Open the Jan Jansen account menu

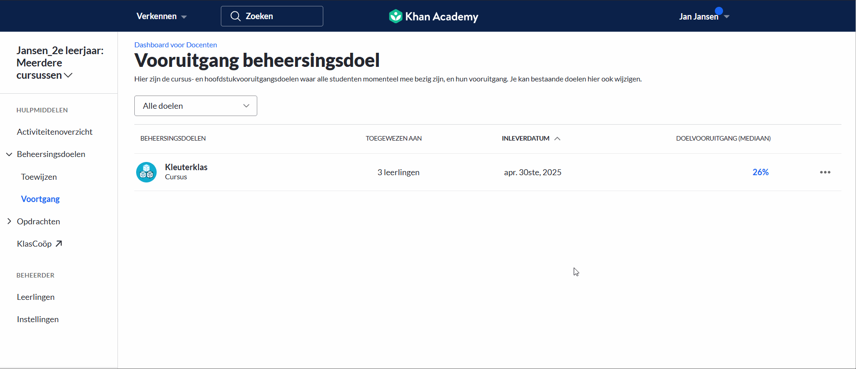704,17
